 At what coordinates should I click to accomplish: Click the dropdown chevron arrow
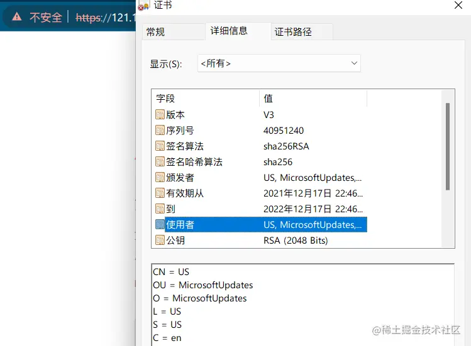click(x=354, y=63)
